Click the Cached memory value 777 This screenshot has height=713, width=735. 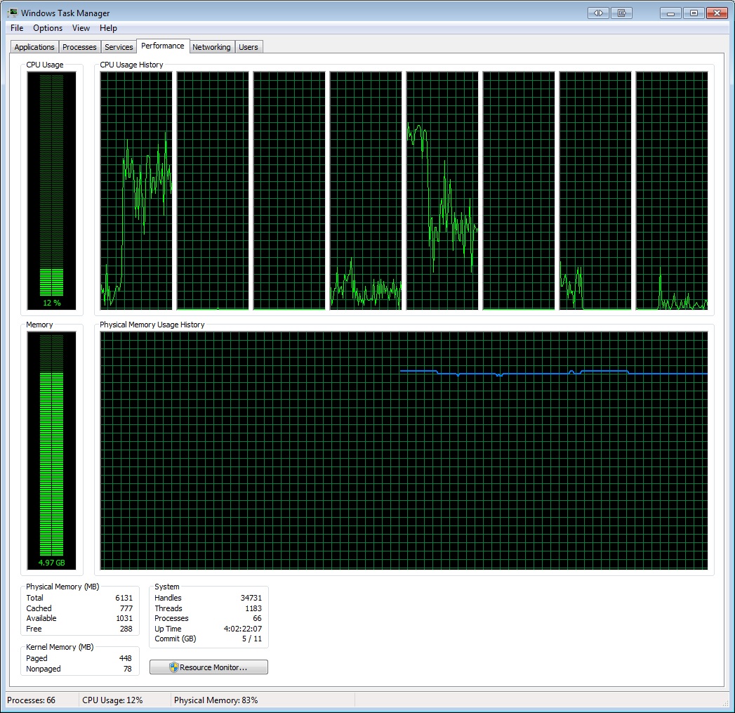126,608
